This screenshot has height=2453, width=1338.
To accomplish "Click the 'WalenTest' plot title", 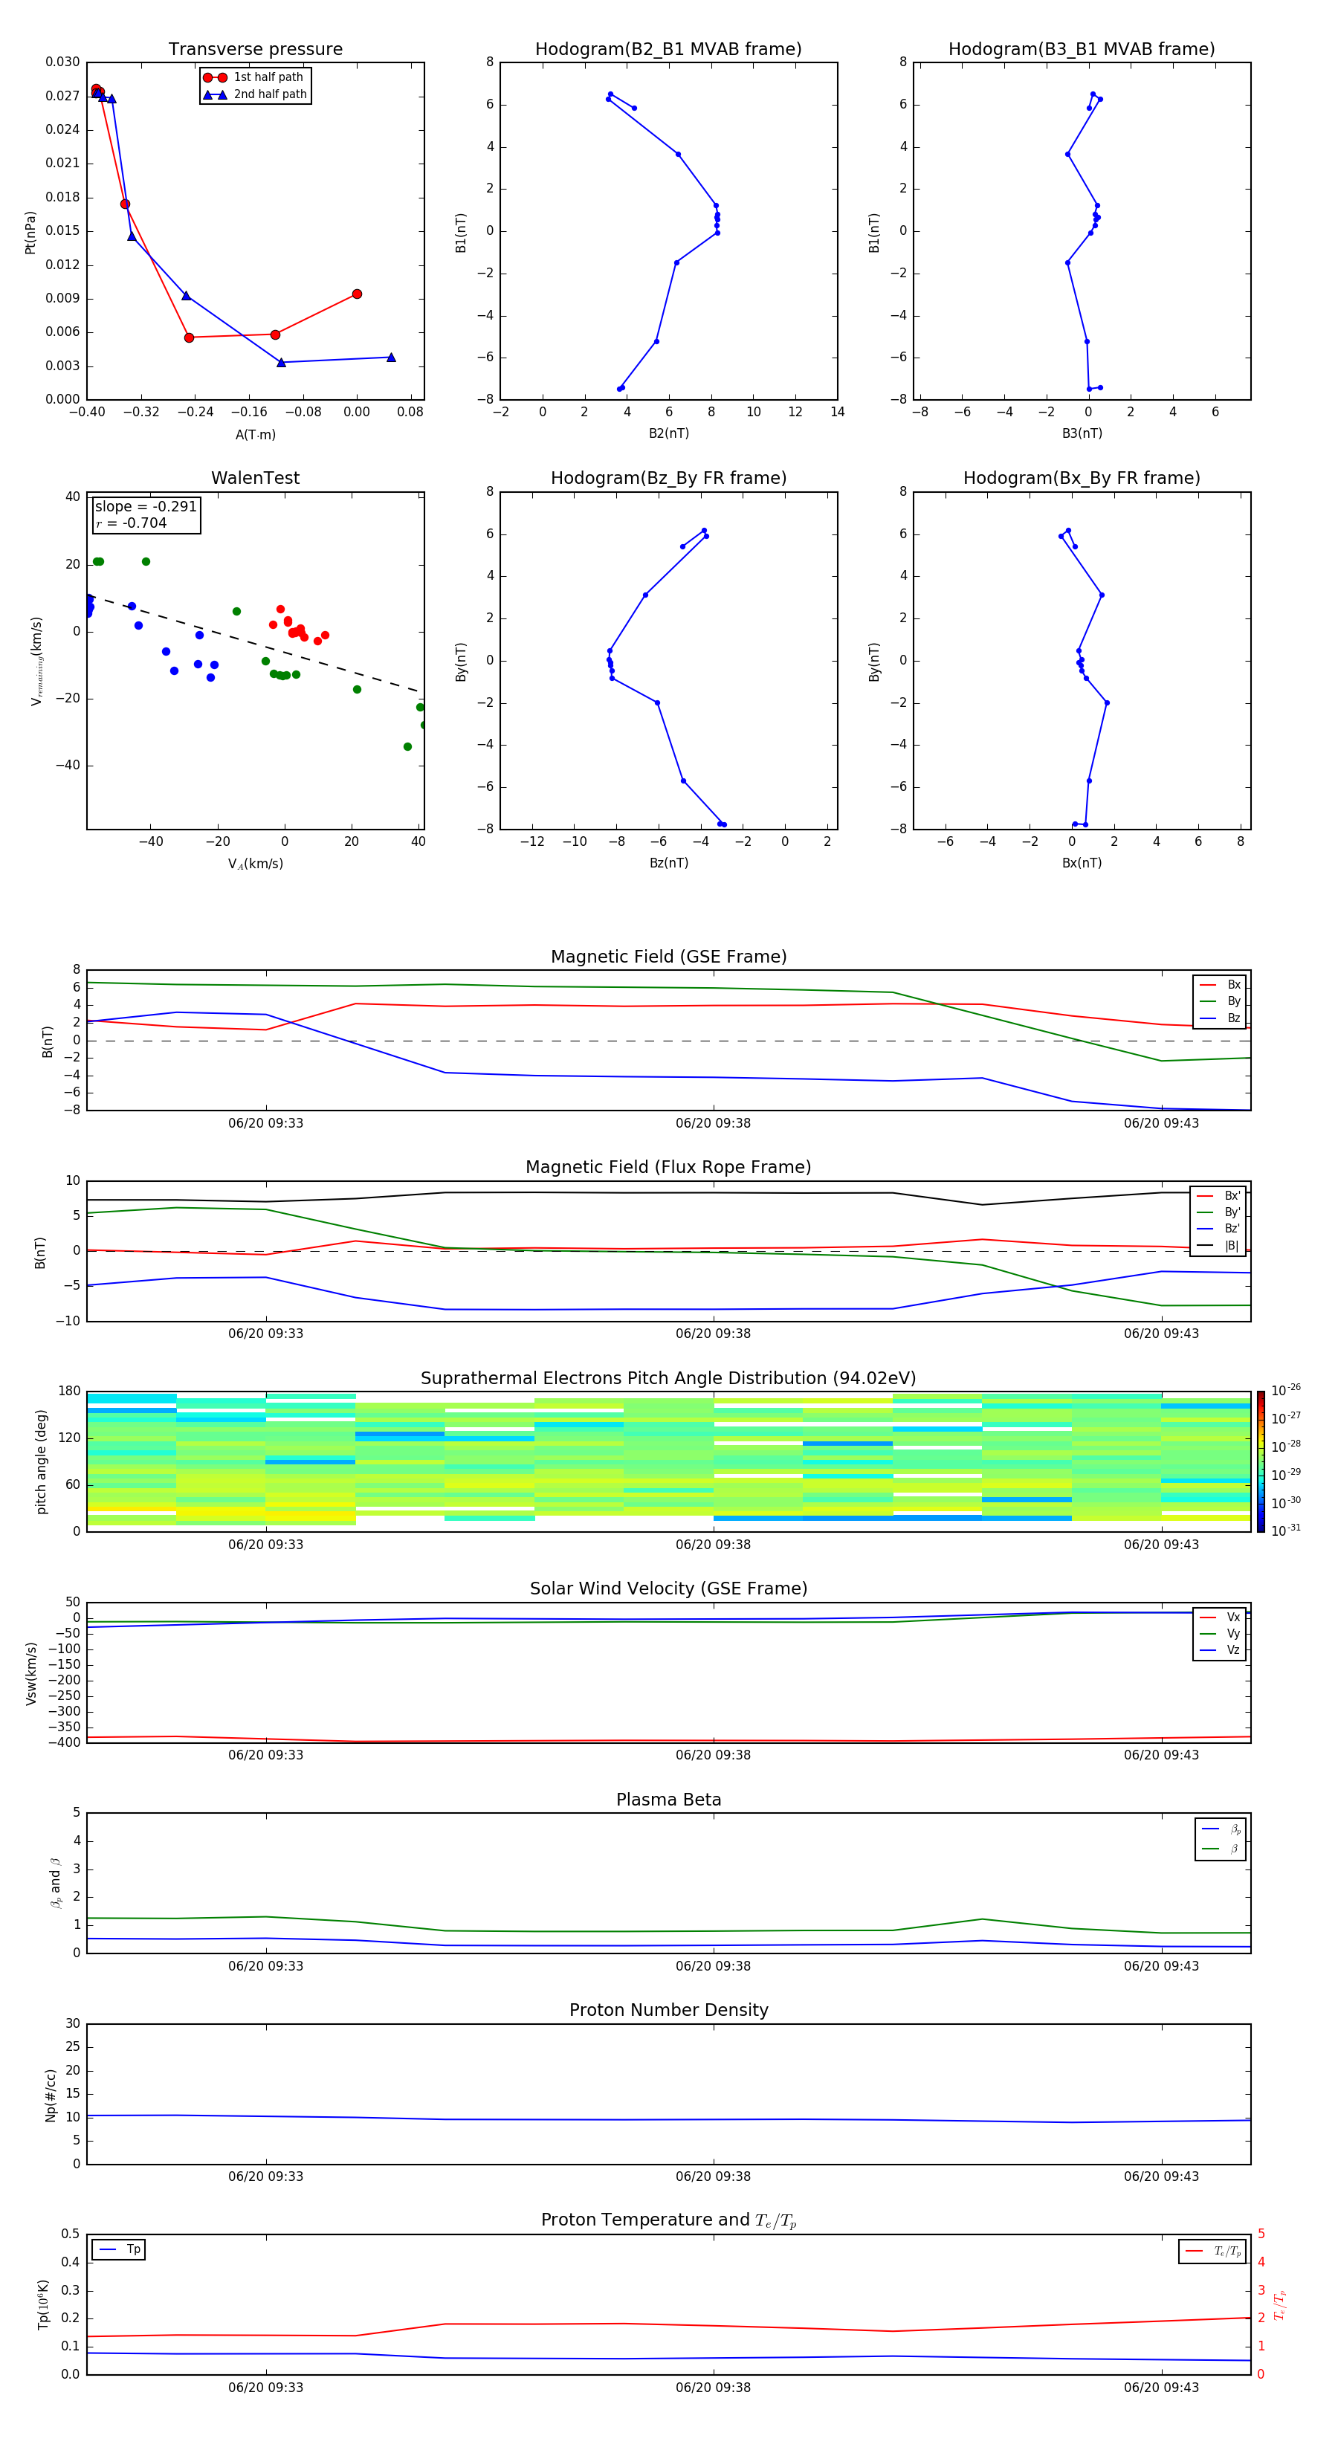I will pyautogui.click(x=255, y=478).
